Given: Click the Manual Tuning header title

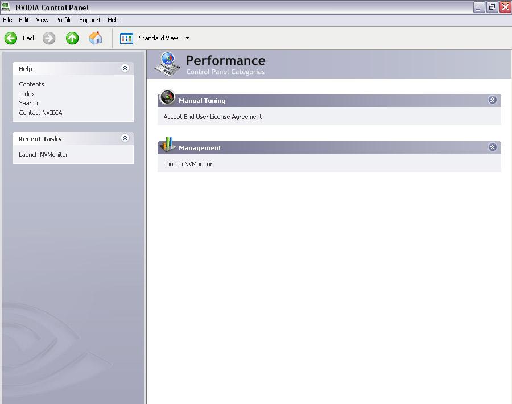Looking at the screenshot, I should [x=202, y=101].
